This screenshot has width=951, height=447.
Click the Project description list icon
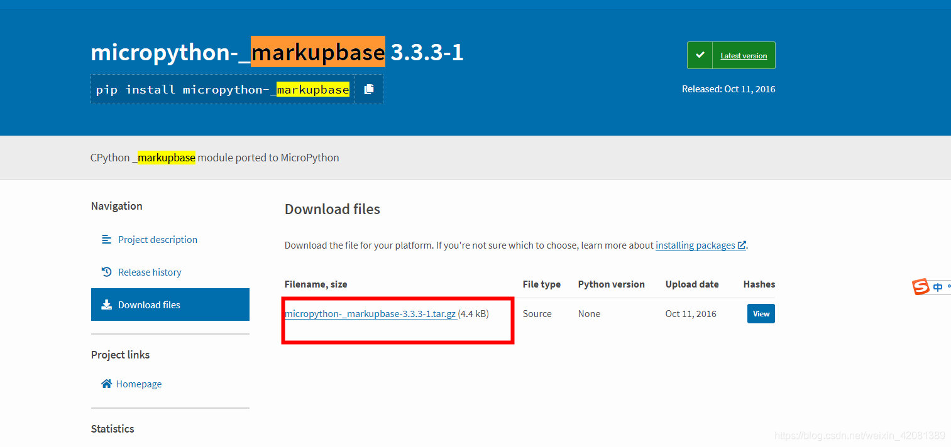tap(106, 239)
